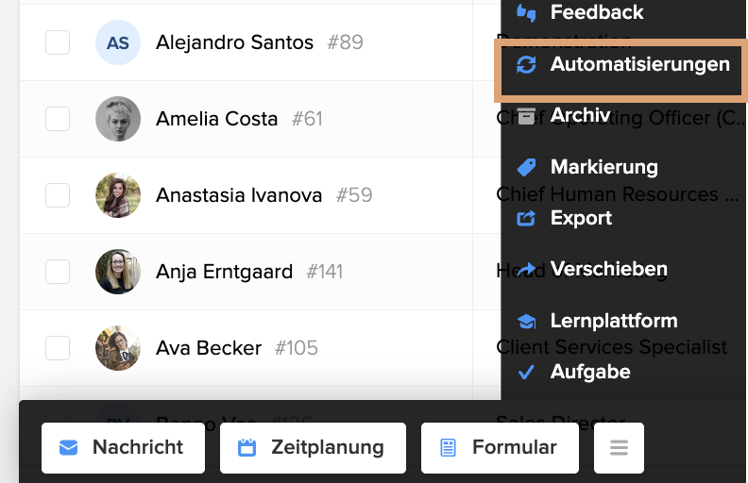This screenshot has width=748, height=483.
Task: Select Amelia Costa's row checkbox
Action: click(58, 119)
